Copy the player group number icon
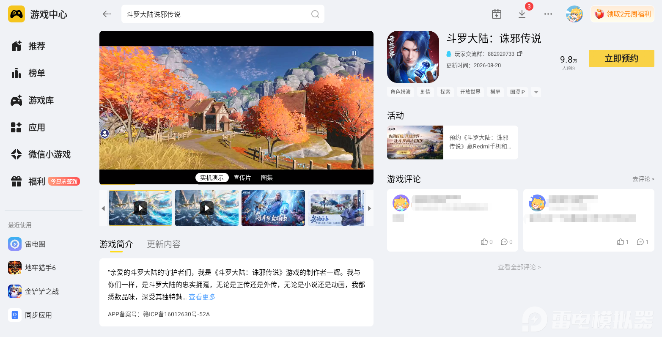The height and width of the screenshot is (337, 662). 520,54
